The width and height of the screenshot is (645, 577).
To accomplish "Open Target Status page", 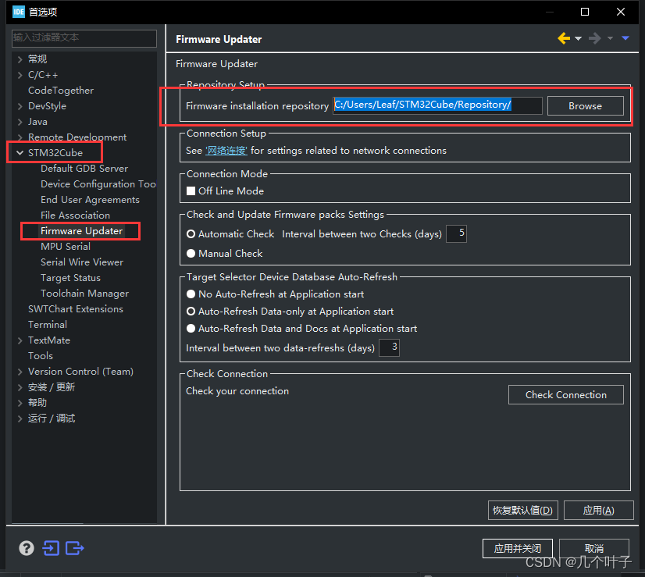I will [70, 278].
